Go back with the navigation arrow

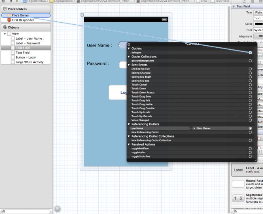(x=11, y=1)
